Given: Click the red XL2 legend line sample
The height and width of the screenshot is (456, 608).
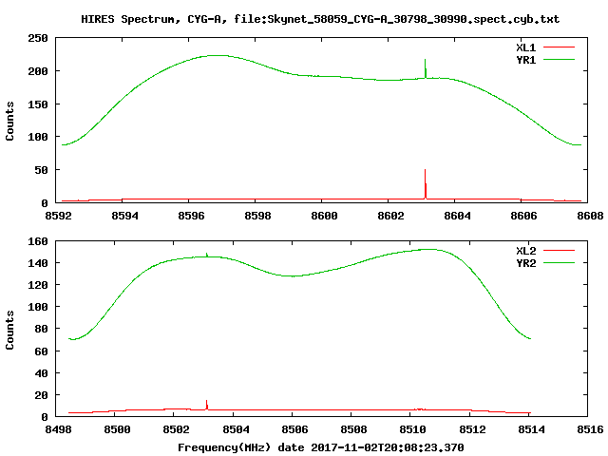Looking at the screenshot, I should [559, 251].
